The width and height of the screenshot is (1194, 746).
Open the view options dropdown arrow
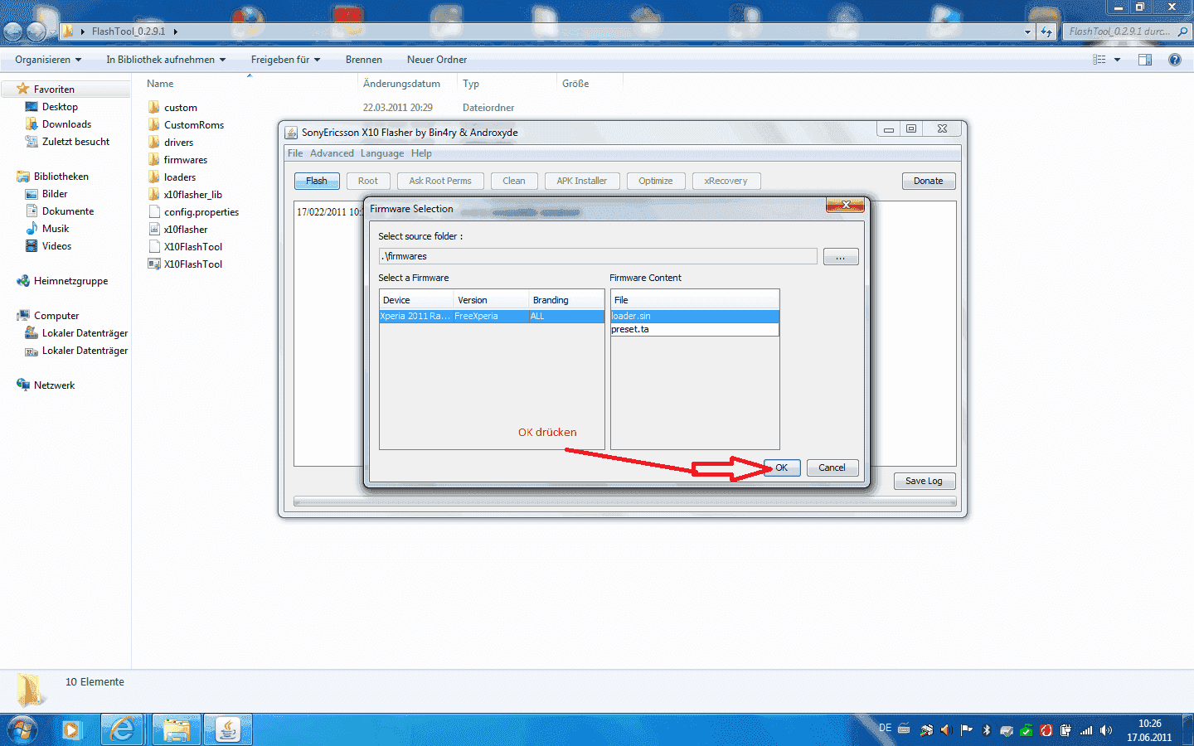coord(1117,60)
